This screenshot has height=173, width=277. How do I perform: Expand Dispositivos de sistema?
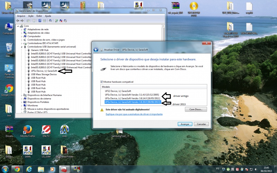pyautogui.click(x=22, y=99)
